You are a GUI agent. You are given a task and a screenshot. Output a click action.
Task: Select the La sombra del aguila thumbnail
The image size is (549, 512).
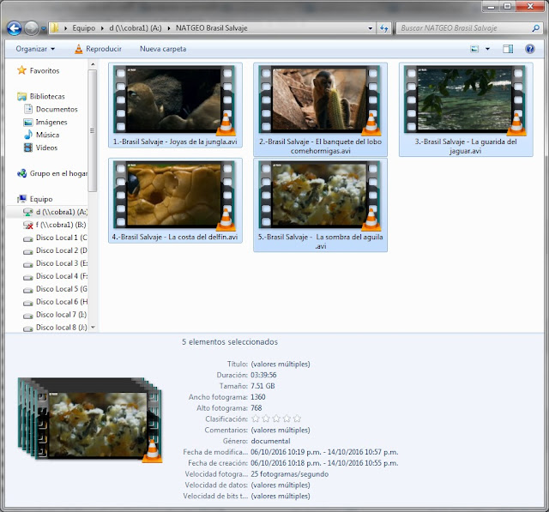click(x=320, y=196)
